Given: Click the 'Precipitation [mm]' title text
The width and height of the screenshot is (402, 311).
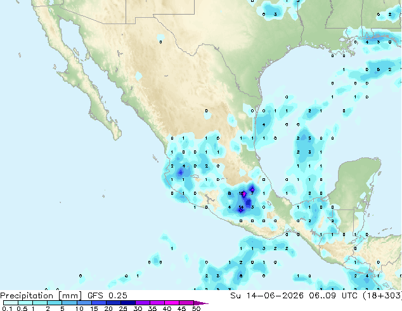Looking at the screenshot, I should [x=41, y=296].
